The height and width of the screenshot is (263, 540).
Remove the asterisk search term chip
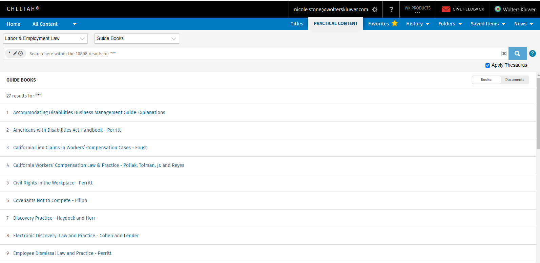[21, 53]
